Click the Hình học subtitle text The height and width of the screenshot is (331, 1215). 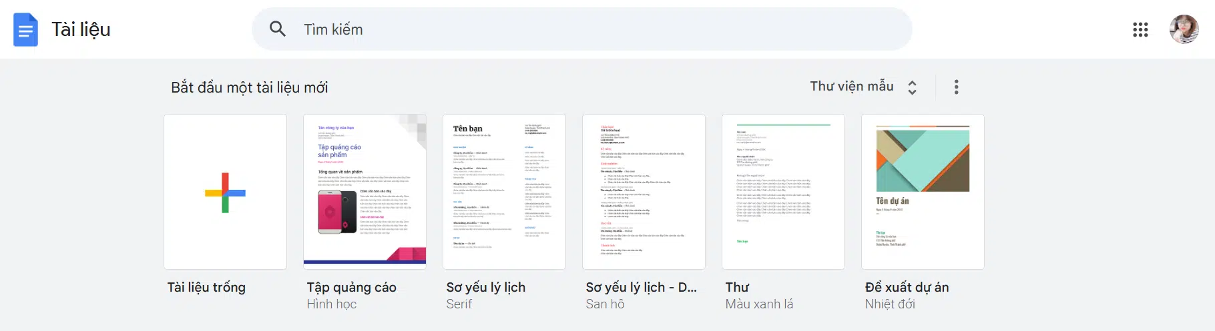click(331, 304)
